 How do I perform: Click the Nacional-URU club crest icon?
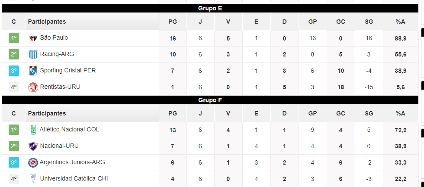[x=33, y=146]
